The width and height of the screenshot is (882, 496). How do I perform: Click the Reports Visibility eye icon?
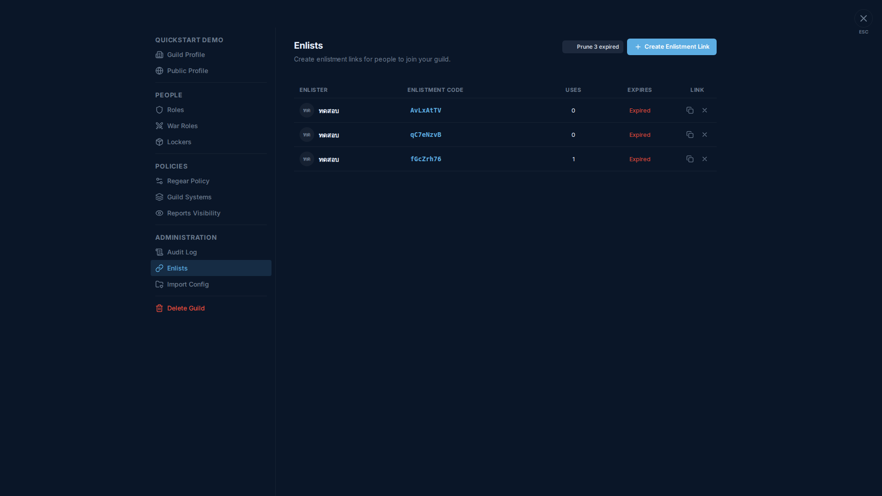(x=159, y=213)
